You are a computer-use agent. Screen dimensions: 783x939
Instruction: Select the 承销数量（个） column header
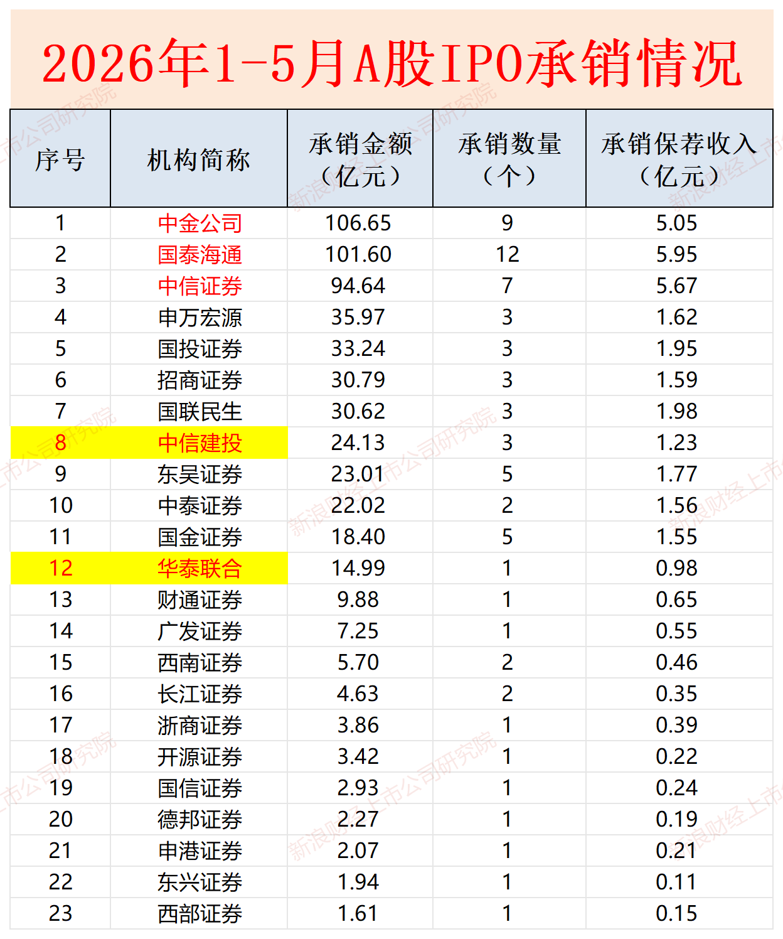click(x=509, y=159)
